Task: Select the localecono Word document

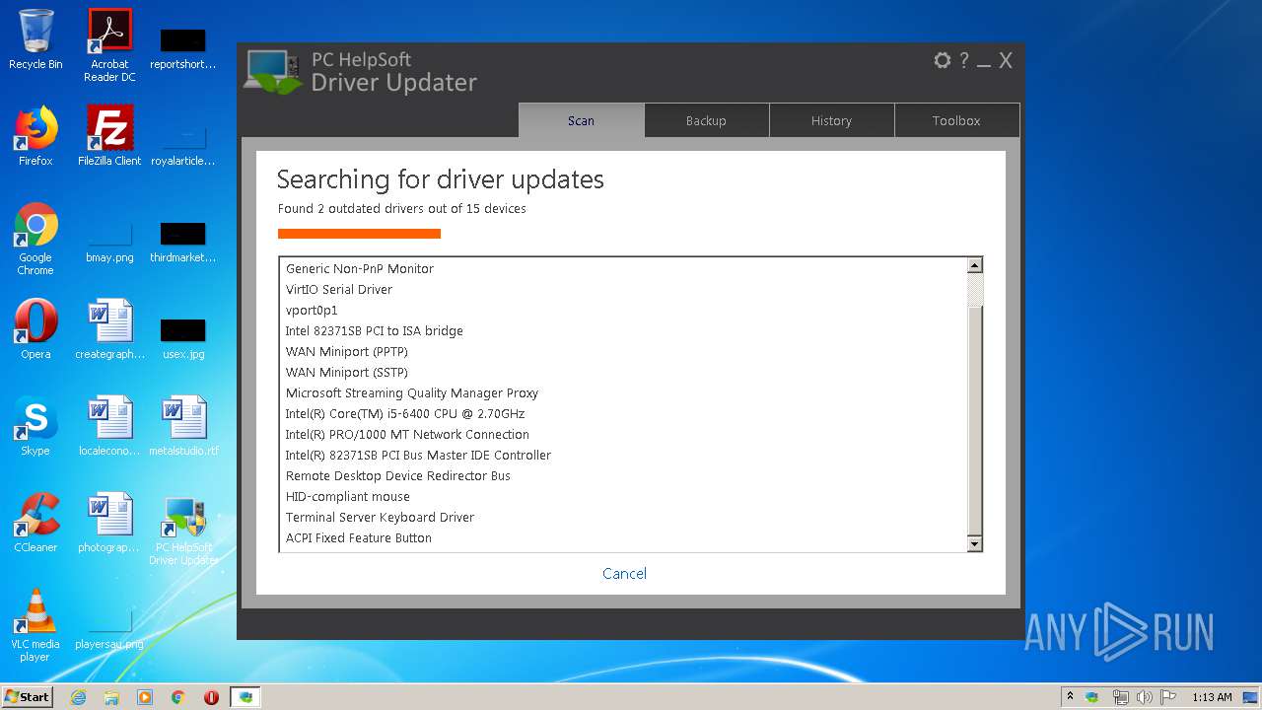Action: point(109,426)
